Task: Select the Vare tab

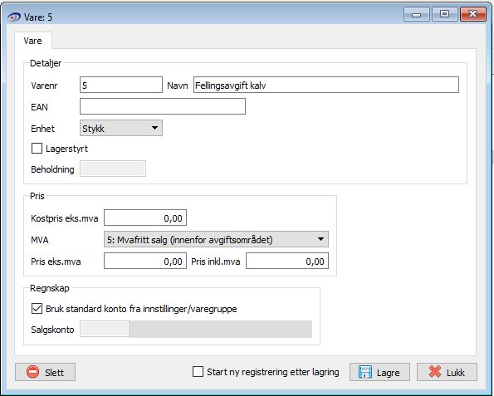Action: [32, 41]
